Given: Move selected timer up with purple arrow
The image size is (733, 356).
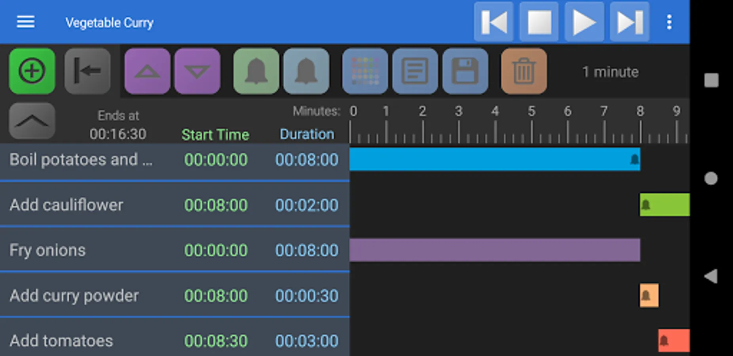Looking at the screenshot, I should coord(147,71).
